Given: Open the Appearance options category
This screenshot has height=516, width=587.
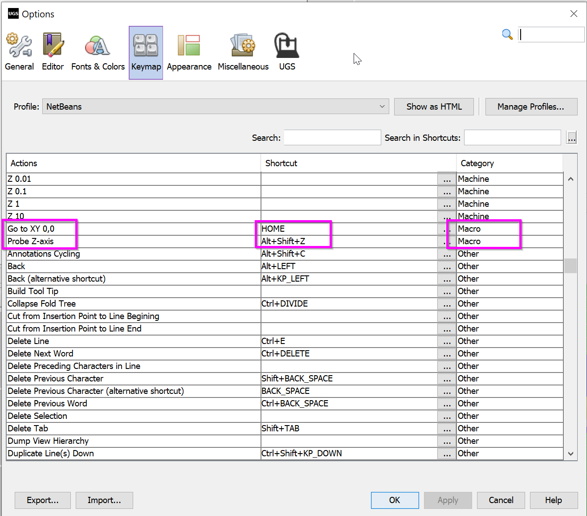Looking at the screenshot, I should (189, 52).
